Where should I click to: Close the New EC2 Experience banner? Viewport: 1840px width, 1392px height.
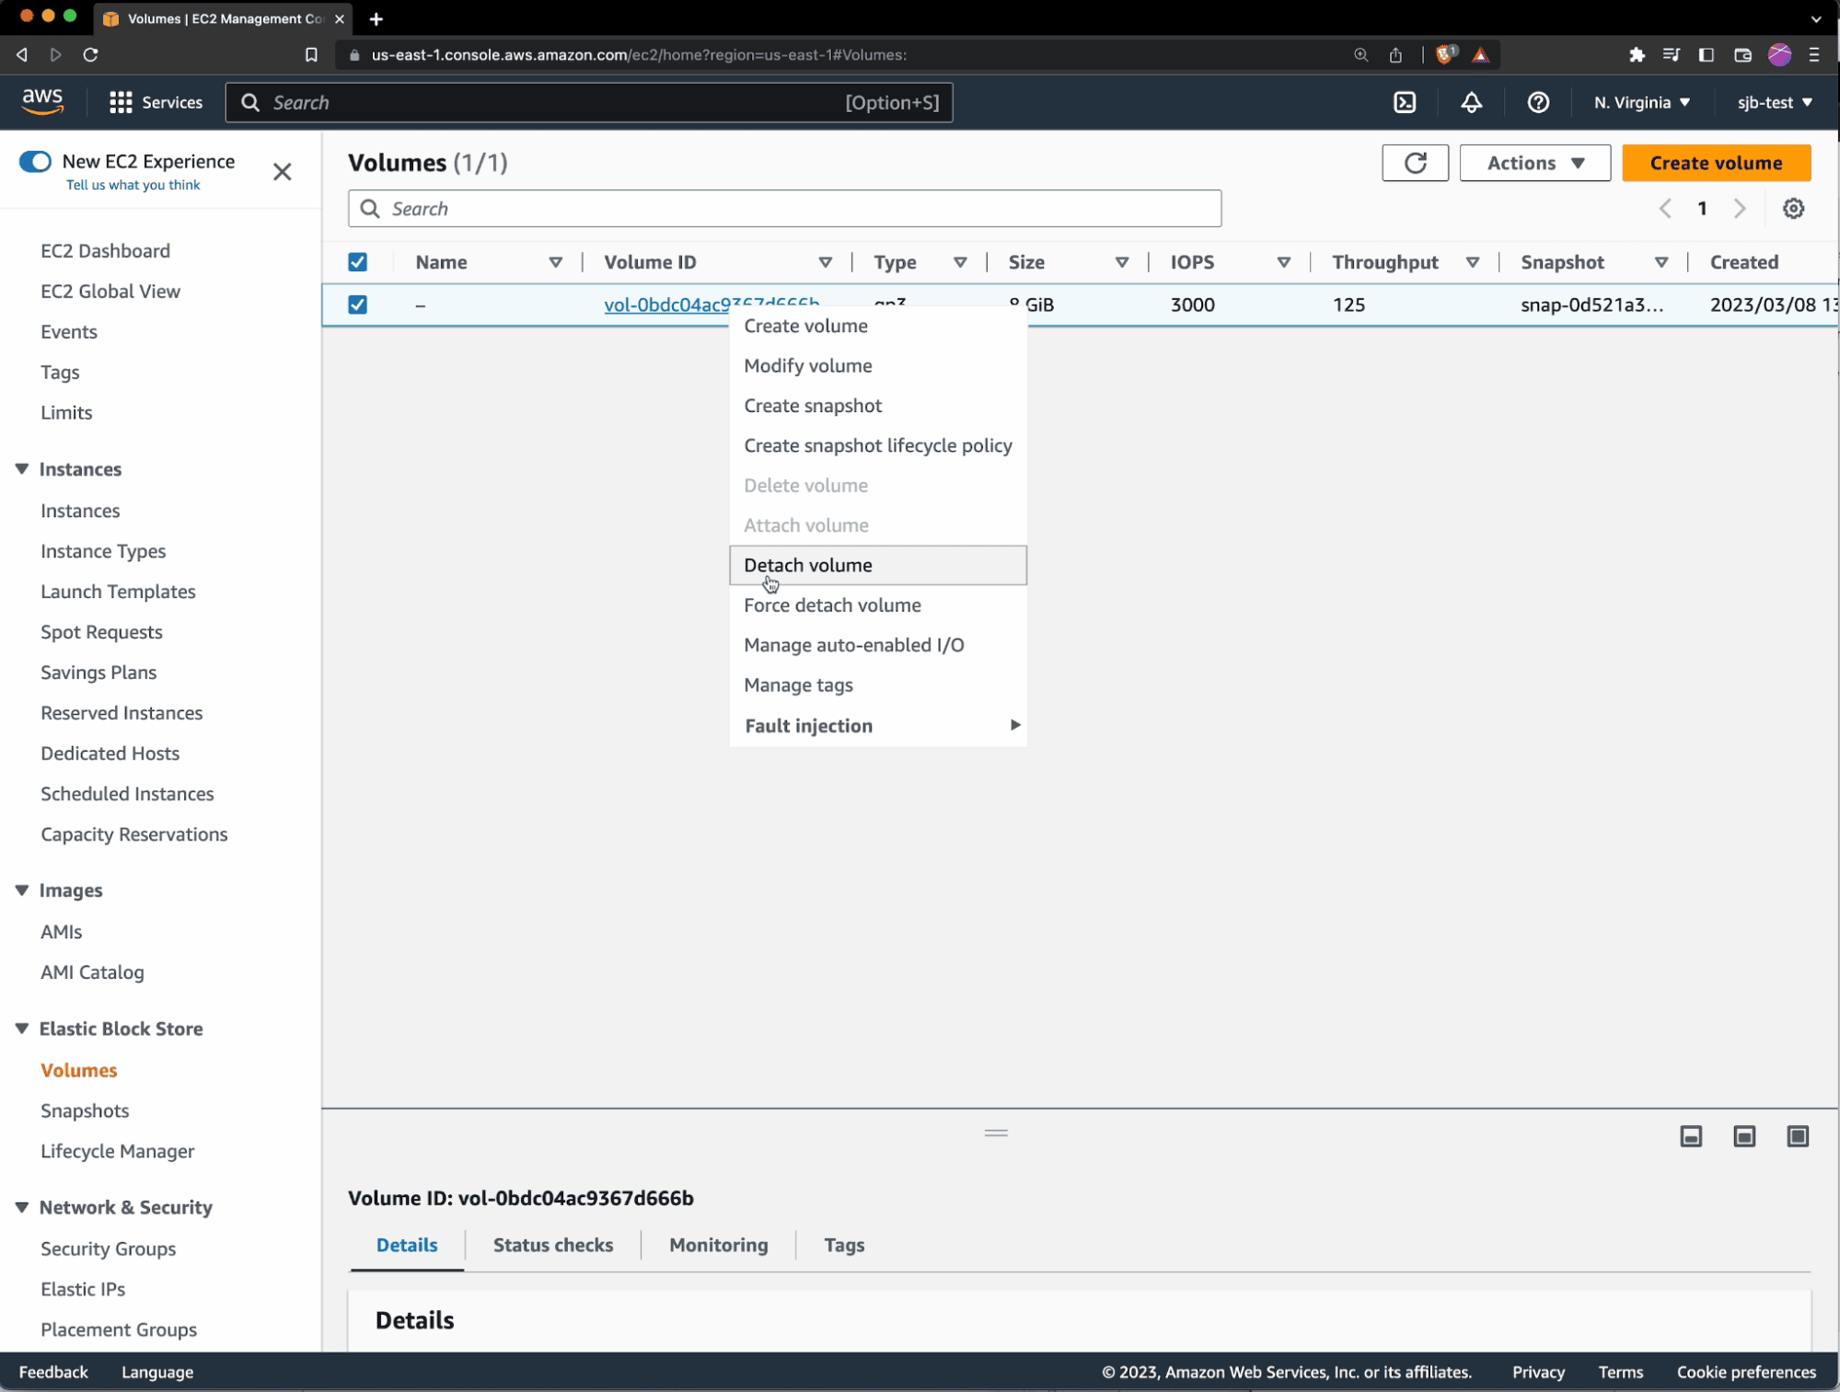pyautogui.click(x=283, y=172)
